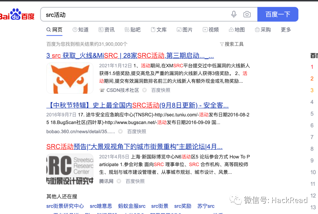Open result titled 火线&MiSRC 28家SRC活动
The height and width of the screenshot is (214, 318).
pyautogui.click(x=130, y=55)
